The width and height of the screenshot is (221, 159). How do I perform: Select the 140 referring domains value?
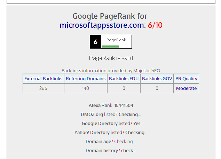click(85, 88)
